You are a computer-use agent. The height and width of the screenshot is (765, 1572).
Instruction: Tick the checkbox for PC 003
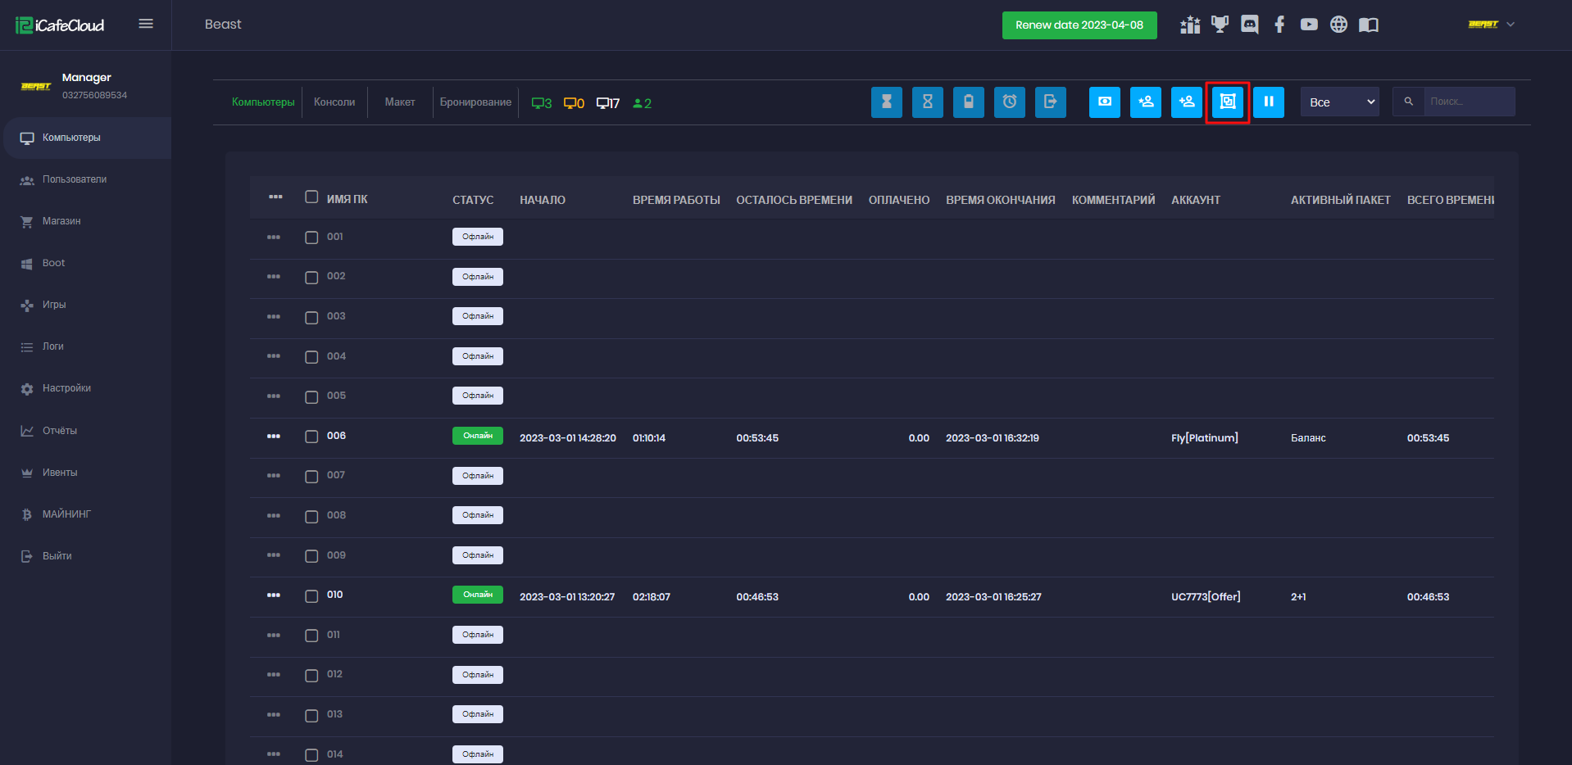[x=311, y=318]
